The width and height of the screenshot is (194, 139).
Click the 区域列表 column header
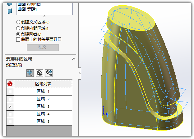(43, 84)
